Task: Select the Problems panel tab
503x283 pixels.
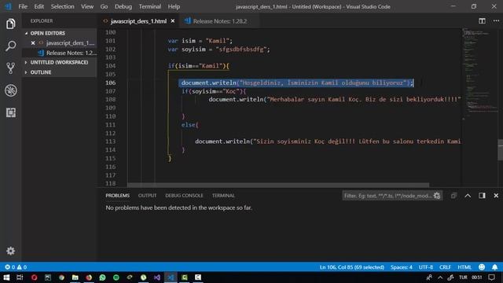Action: (x=118, y=196)
